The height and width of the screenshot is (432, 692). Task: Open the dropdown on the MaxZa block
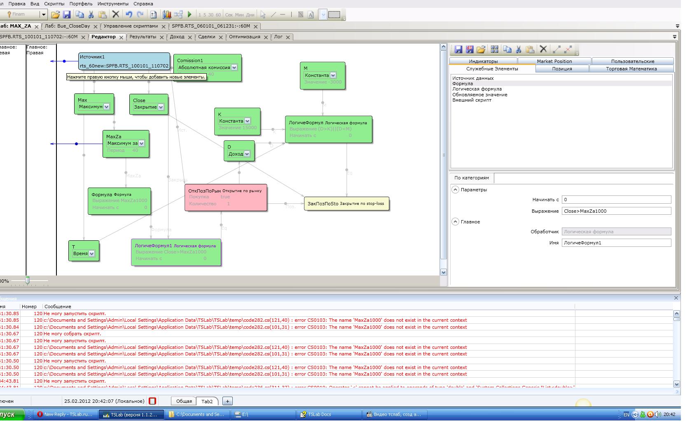click(x=141, y=144)
